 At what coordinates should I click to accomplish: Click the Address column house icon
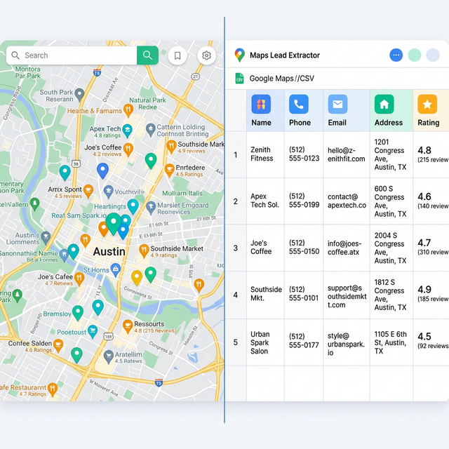point(384,105)
